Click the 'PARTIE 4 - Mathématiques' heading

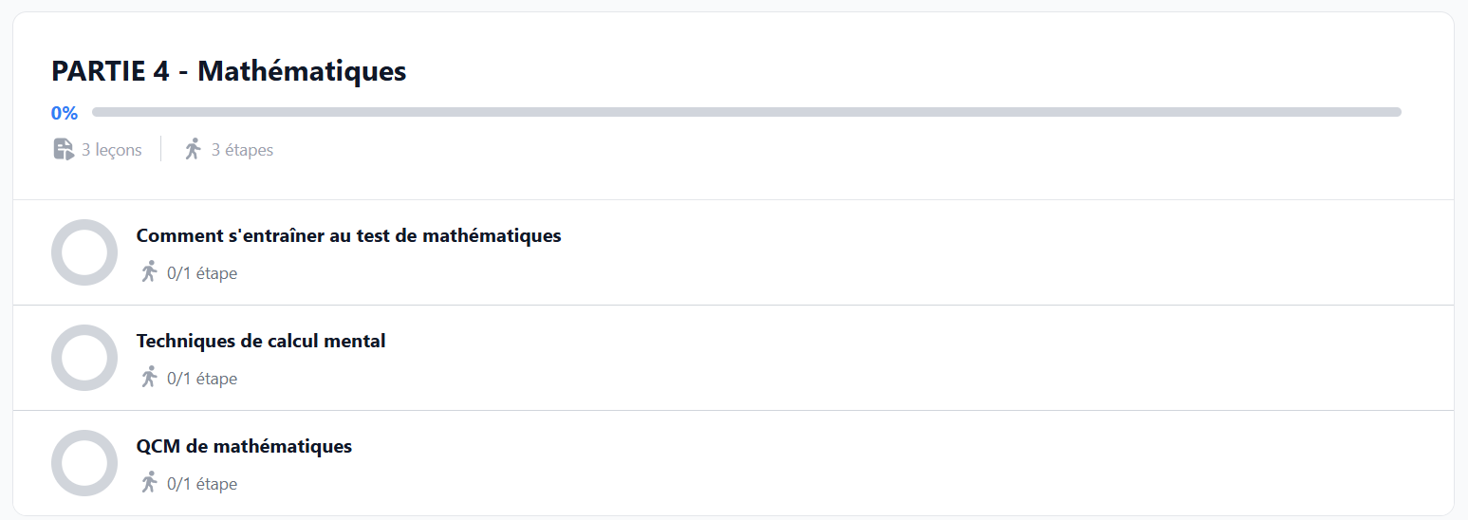(229, 71)
